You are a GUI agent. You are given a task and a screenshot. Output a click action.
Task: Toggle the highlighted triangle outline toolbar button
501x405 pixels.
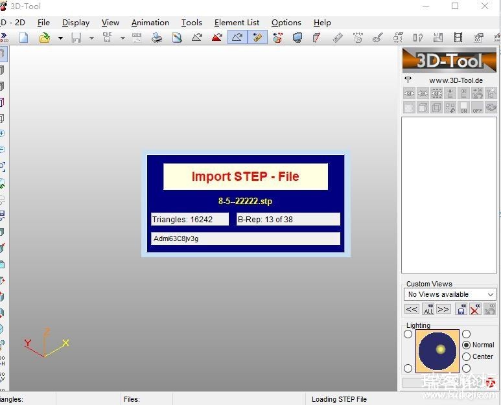click(237, 38)
